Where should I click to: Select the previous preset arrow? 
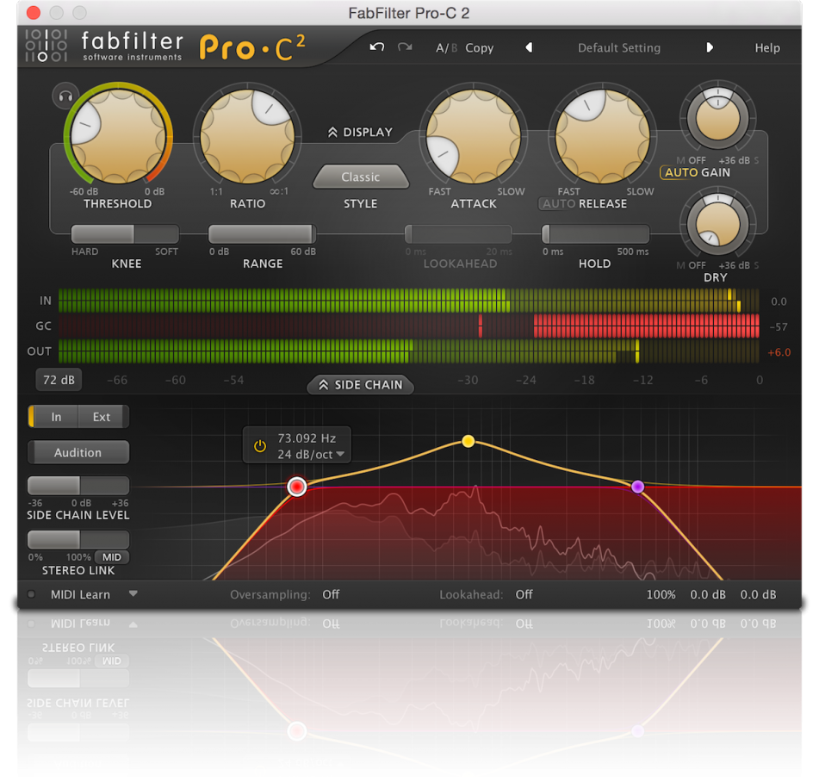click(x=529, y=48)
